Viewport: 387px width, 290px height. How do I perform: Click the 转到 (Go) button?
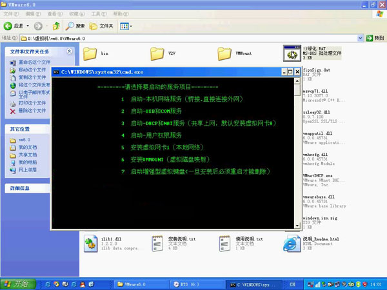tap(375, 38)
